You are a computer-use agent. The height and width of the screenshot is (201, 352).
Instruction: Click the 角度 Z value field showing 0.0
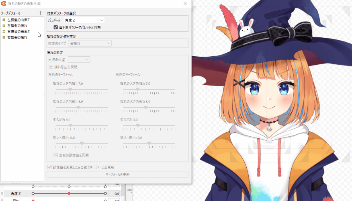(x=114, y=194)
